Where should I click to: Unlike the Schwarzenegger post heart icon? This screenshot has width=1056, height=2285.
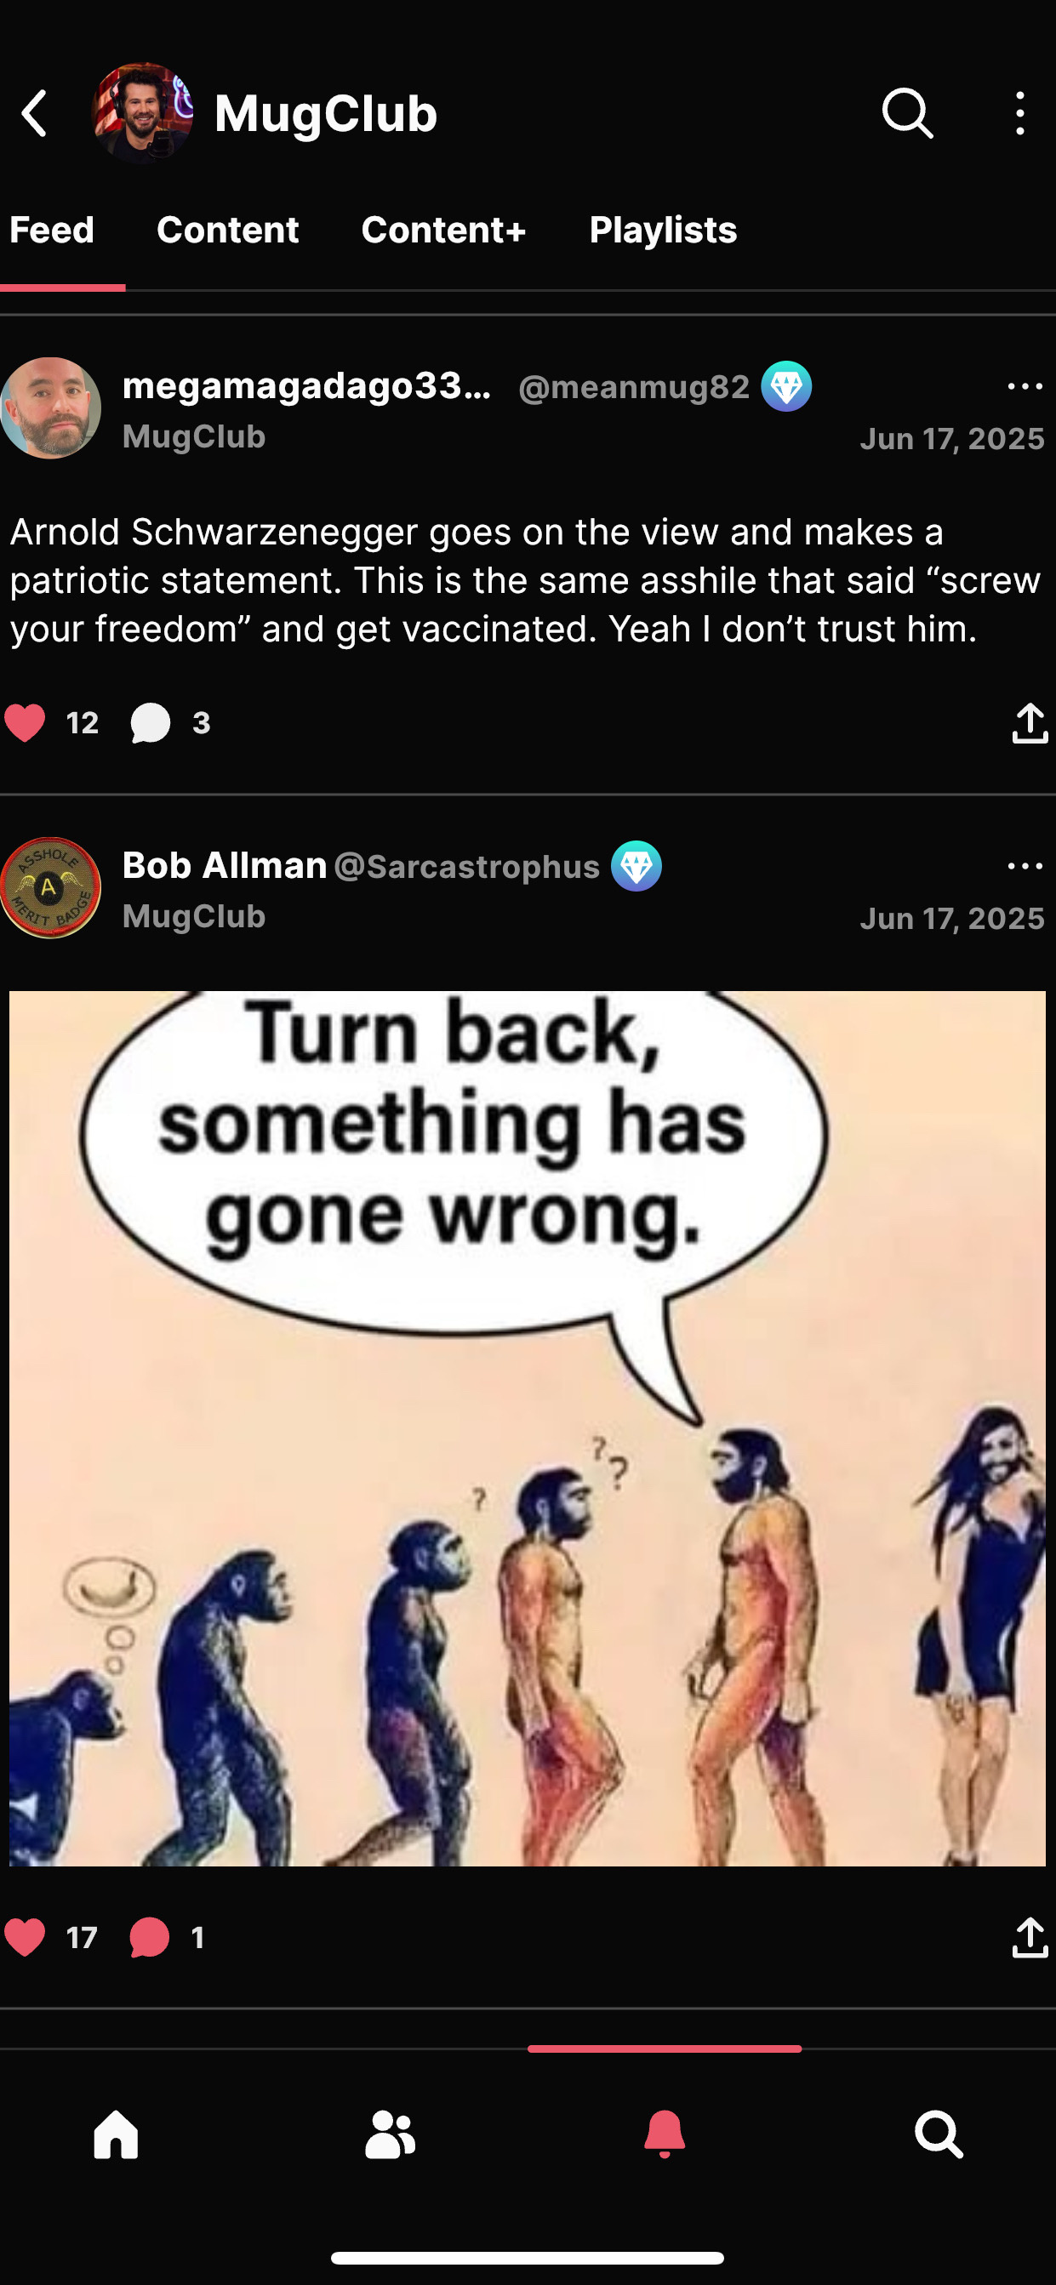click(25, 722)
